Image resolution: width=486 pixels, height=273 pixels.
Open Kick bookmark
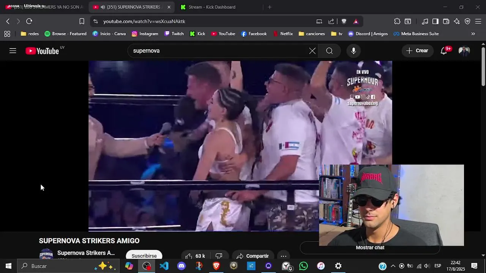(x=197, y=34)
